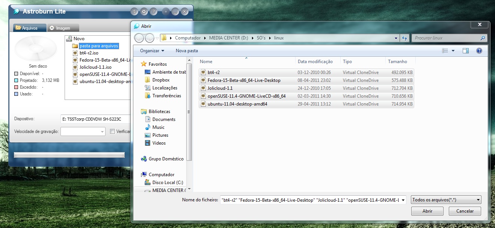Select the Jolicloud-1.1 file in the dialog
495x228 pixels.
tap(306, 88)
